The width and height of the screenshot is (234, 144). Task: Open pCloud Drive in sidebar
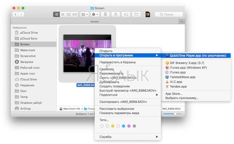34,33
